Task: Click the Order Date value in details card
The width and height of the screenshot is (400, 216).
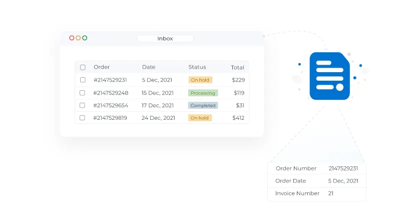Action: (343, 181)
